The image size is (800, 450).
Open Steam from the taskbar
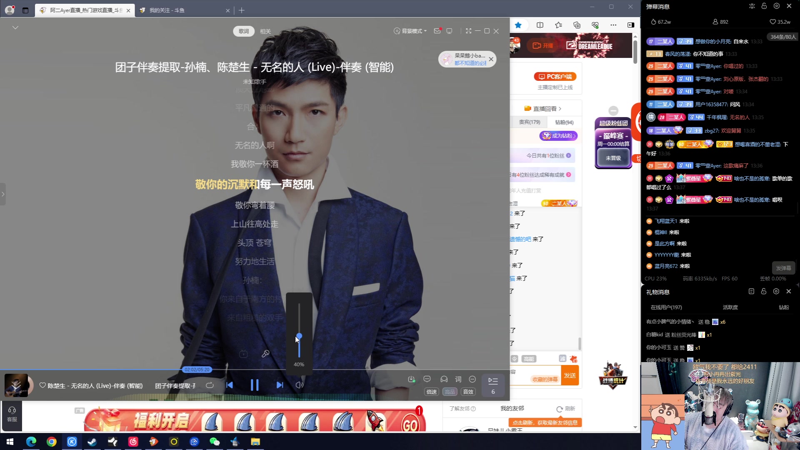point(92,442)
